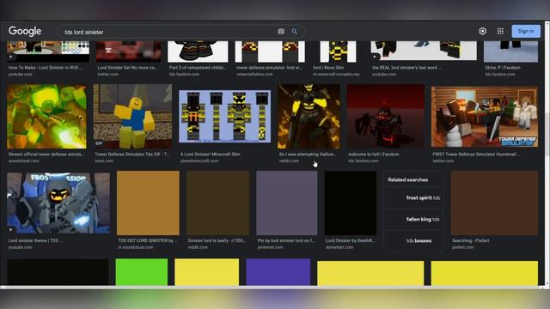Click the vertical scrollbar down arrow

547,282
